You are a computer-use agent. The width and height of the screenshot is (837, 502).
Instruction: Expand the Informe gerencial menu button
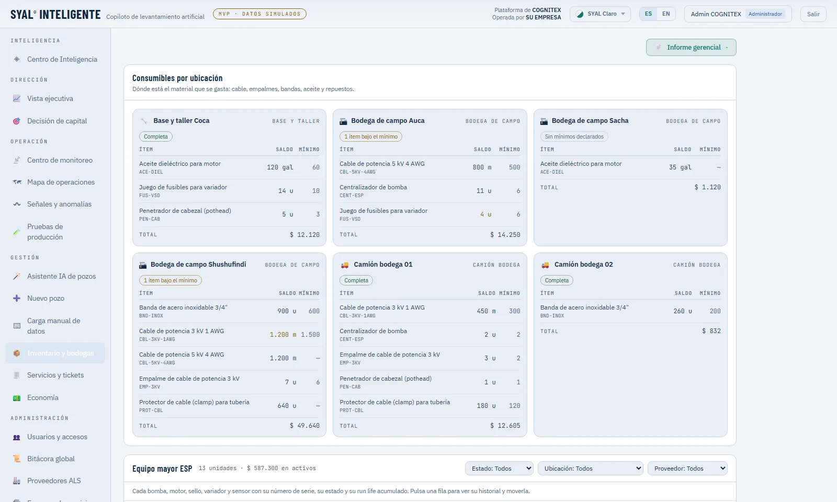[691, 47]
